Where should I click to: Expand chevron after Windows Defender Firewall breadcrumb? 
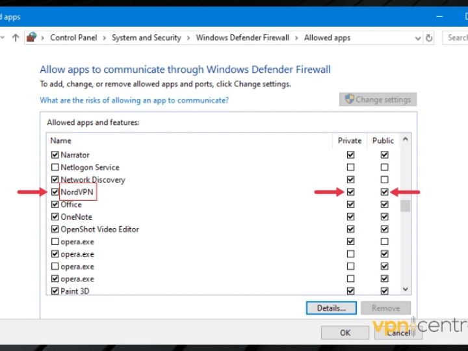click(x=296, y=38)
